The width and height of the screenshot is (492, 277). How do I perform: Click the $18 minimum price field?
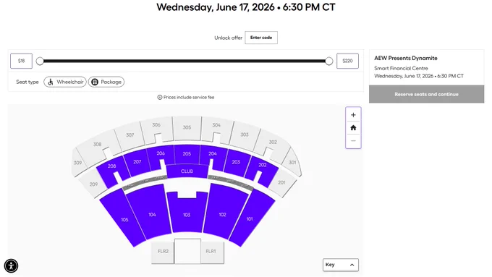(x=21, y=61)
